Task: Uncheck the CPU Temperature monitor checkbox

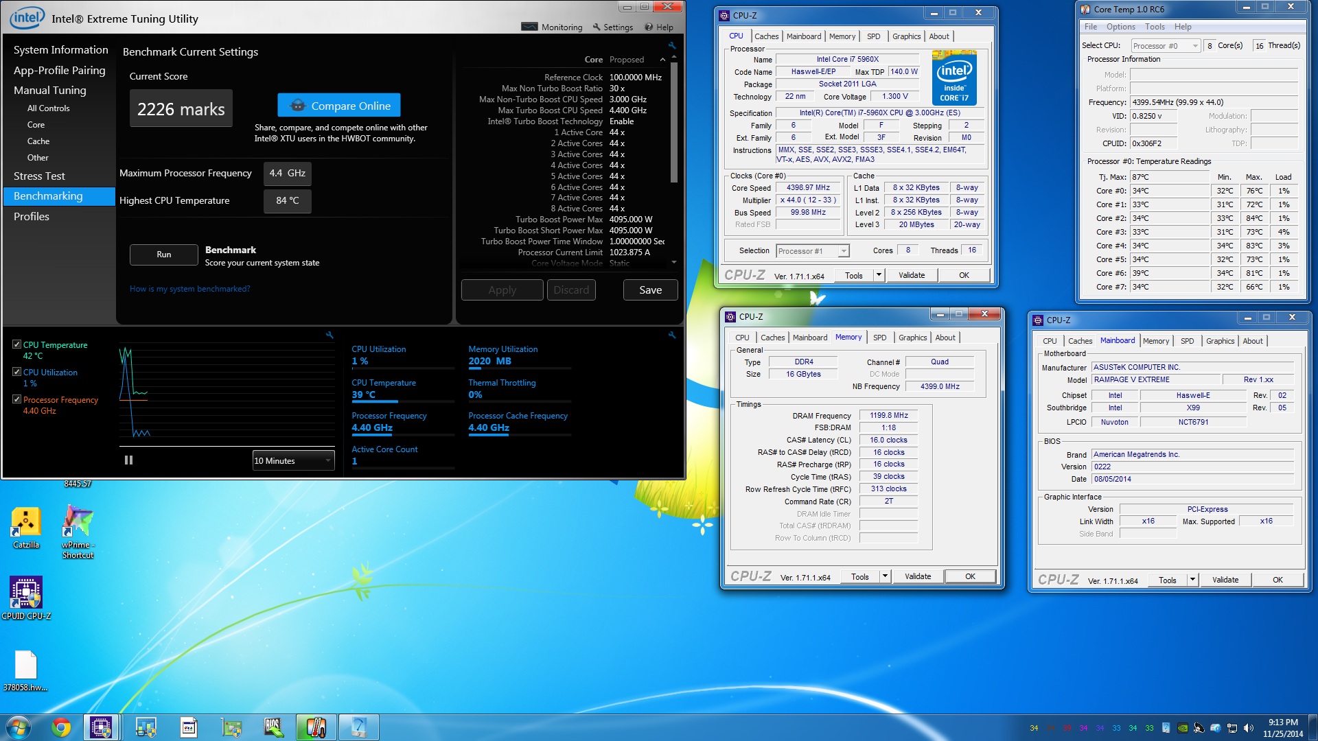Action: click(x=16, y=344)
